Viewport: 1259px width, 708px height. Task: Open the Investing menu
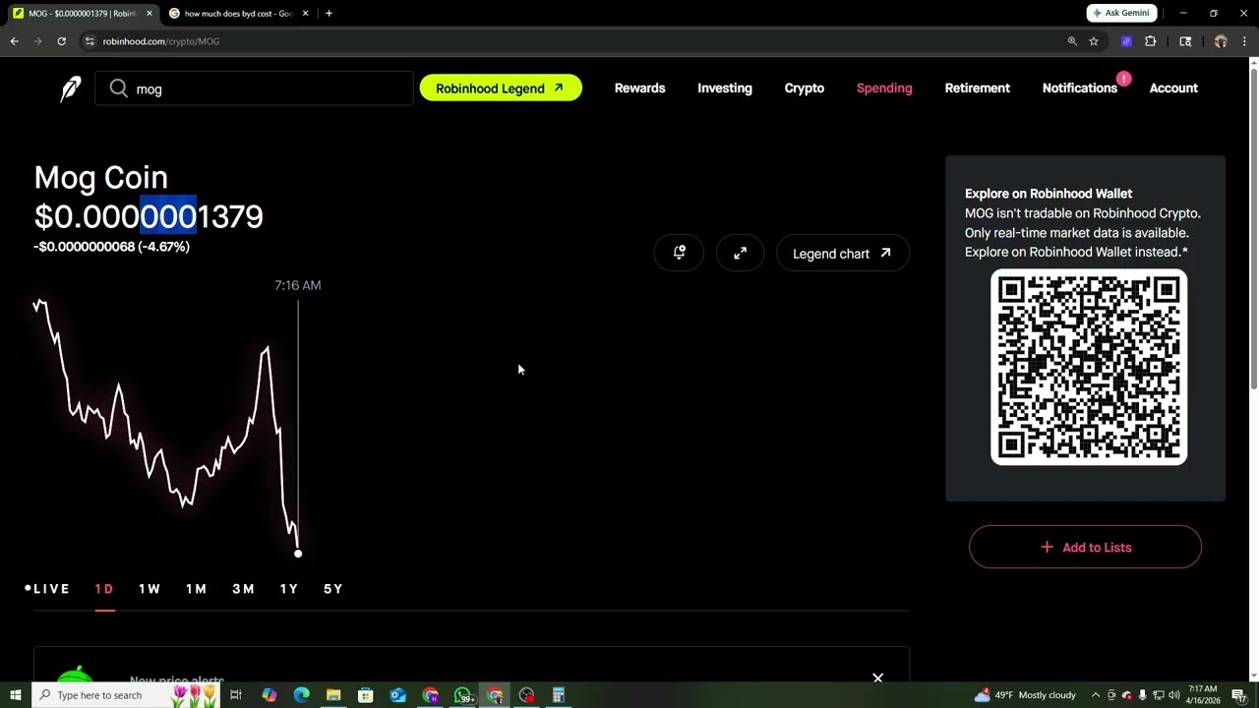pyautogui.click(x=725, y=88)
